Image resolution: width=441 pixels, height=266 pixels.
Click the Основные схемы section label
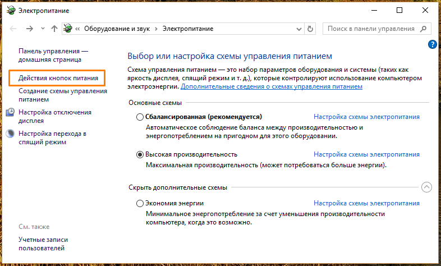pos(155,103)
